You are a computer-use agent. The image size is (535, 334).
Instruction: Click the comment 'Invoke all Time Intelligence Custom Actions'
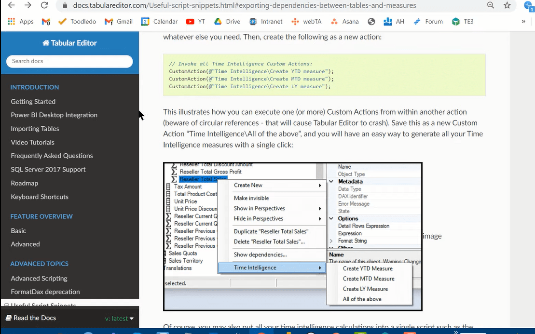(241, 64)
